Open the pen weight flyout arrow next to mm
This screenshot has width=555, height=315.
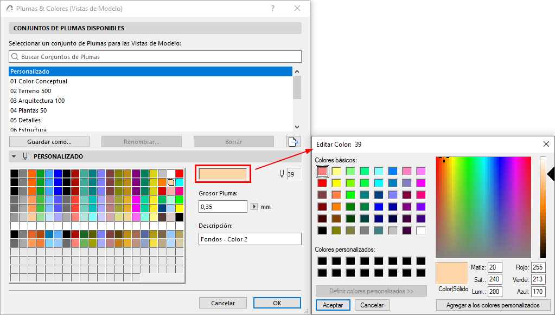point(254,206)
